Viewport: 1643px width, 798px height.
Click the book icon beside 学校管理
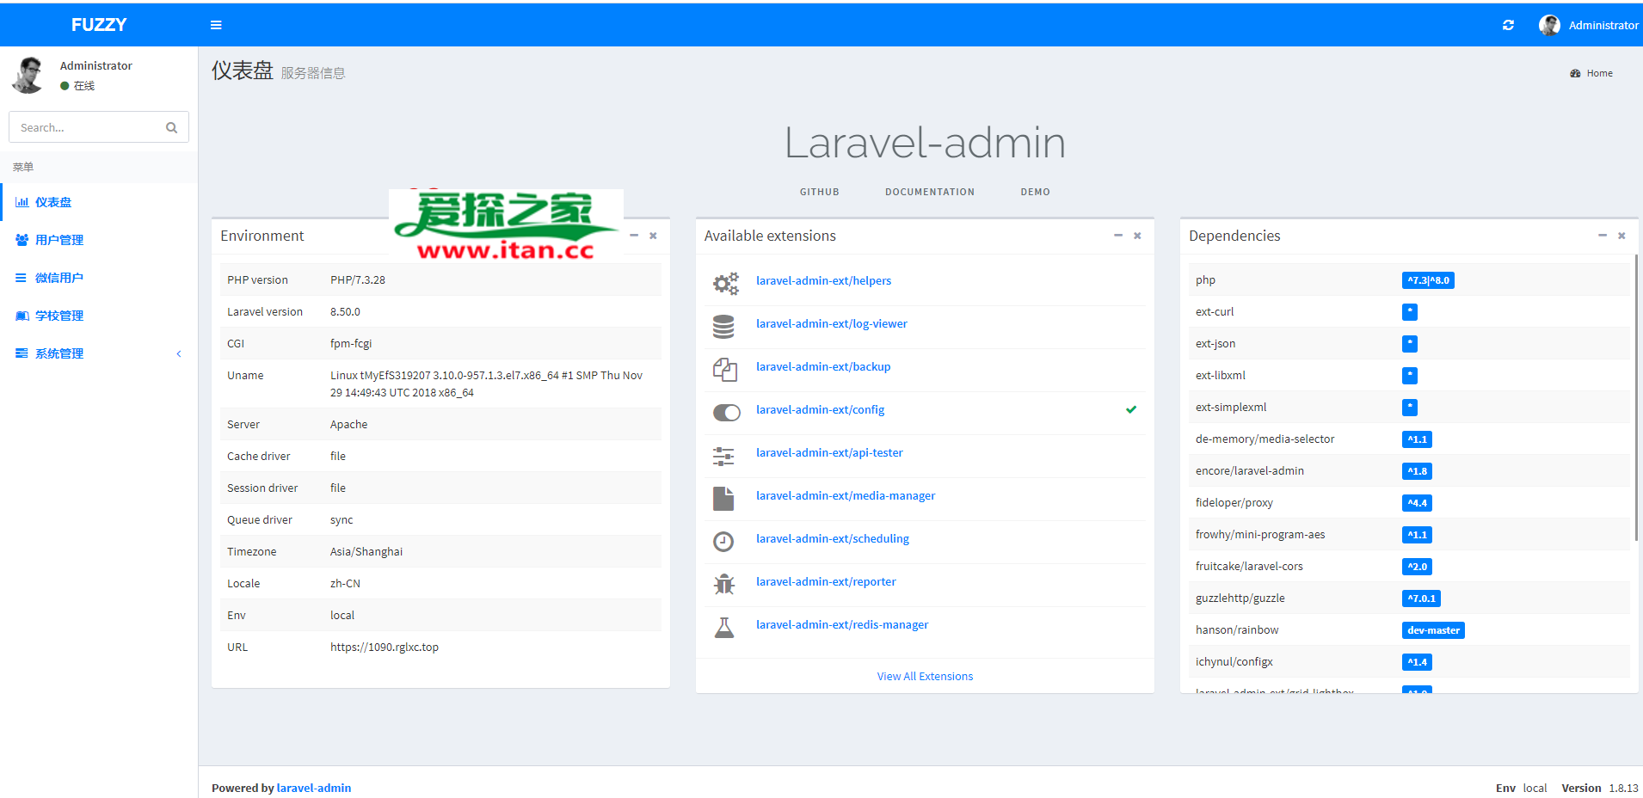[22, 316]
